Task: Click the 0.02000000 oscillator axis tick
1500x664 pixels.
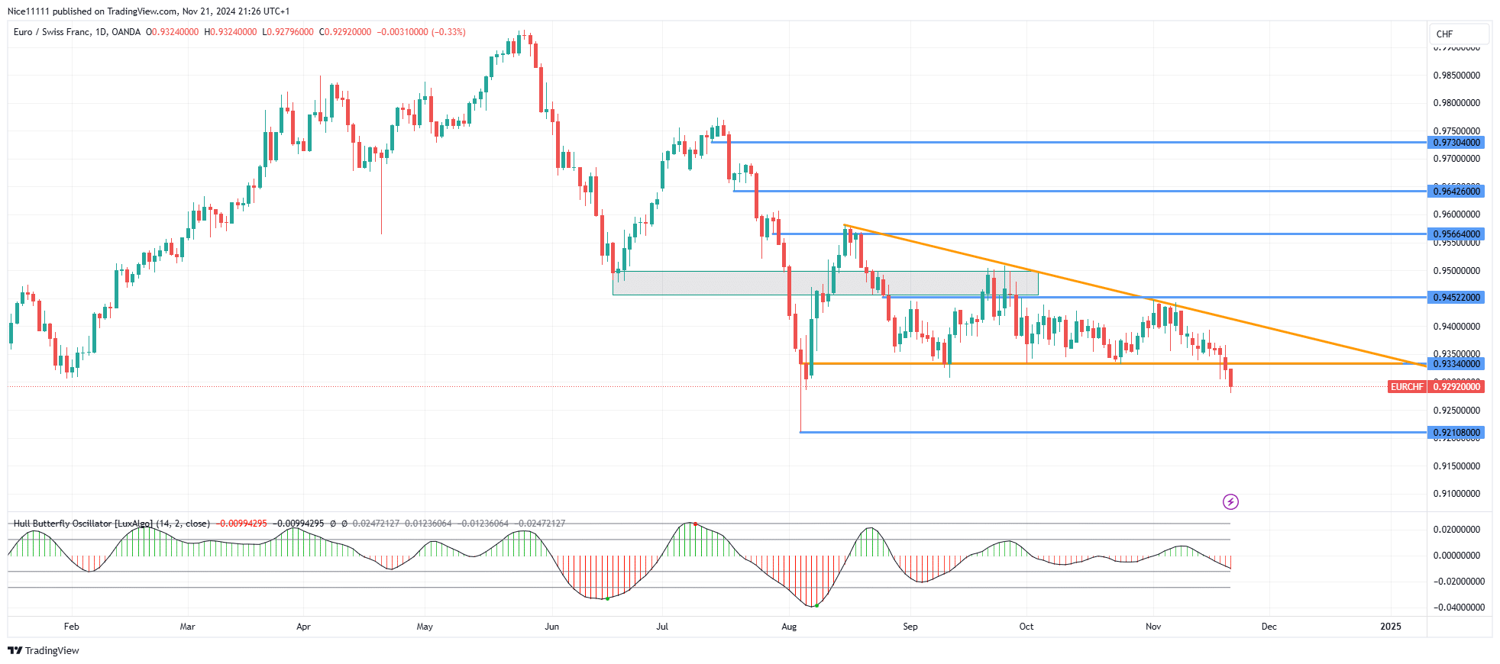Action: (1456, 530)
